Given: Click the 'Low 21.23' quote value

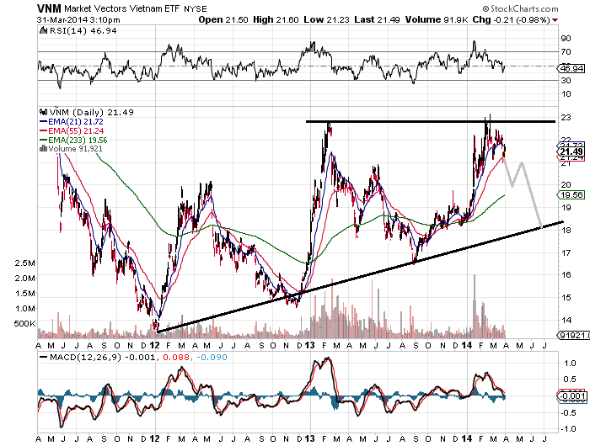Looking at the screenshot, I should click(327, 19).
